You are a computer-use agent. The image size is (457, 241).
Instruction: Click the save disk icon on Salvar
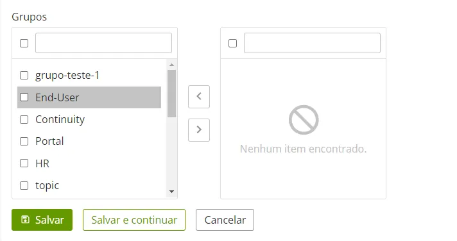[x=26, y=219]
